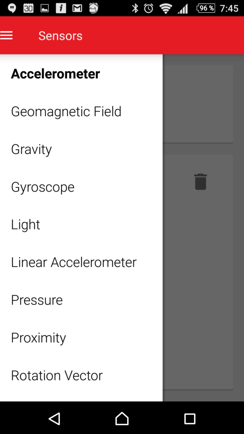The image size is (244, 434).
Task: Select the Proximity sensor
Action: (81, 338)
